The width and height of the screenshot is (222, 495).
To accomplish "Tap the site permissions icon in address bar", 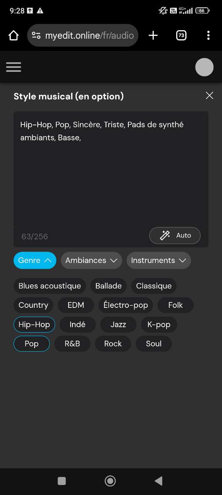I will click(36, 35).
